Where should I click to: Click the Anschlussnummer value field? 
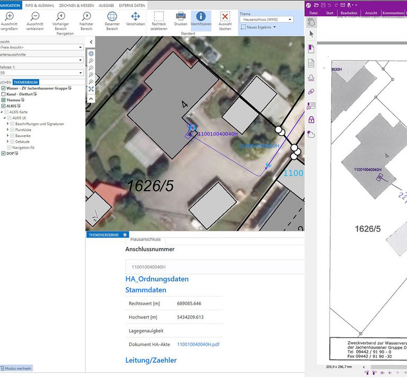pyautogui.click(x=215, y=267)
